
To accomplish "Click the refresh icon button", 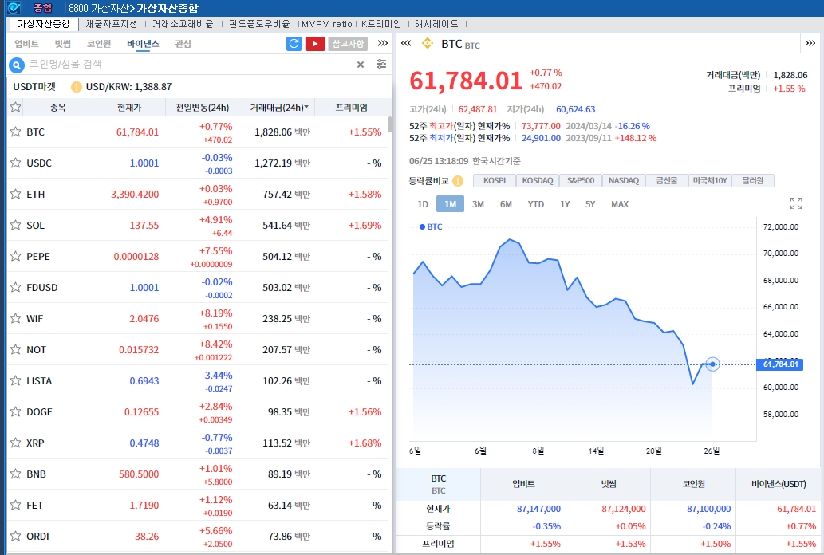I will pos(294,44).
